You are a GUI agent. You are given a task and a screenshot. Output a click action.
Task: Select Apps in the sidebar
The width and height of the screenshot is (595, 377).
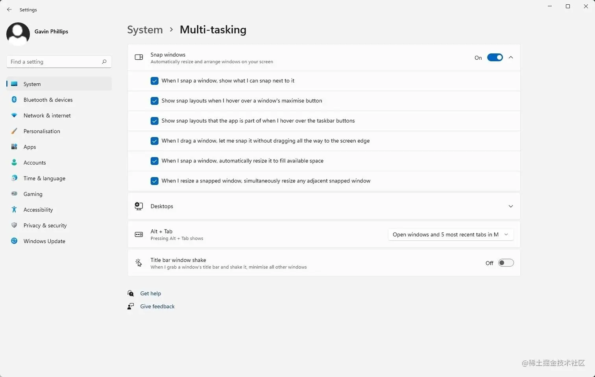pyautogui.click(x=59, y=147)
